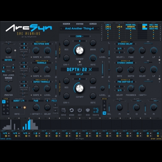Select LFO 2 tab

4,106
